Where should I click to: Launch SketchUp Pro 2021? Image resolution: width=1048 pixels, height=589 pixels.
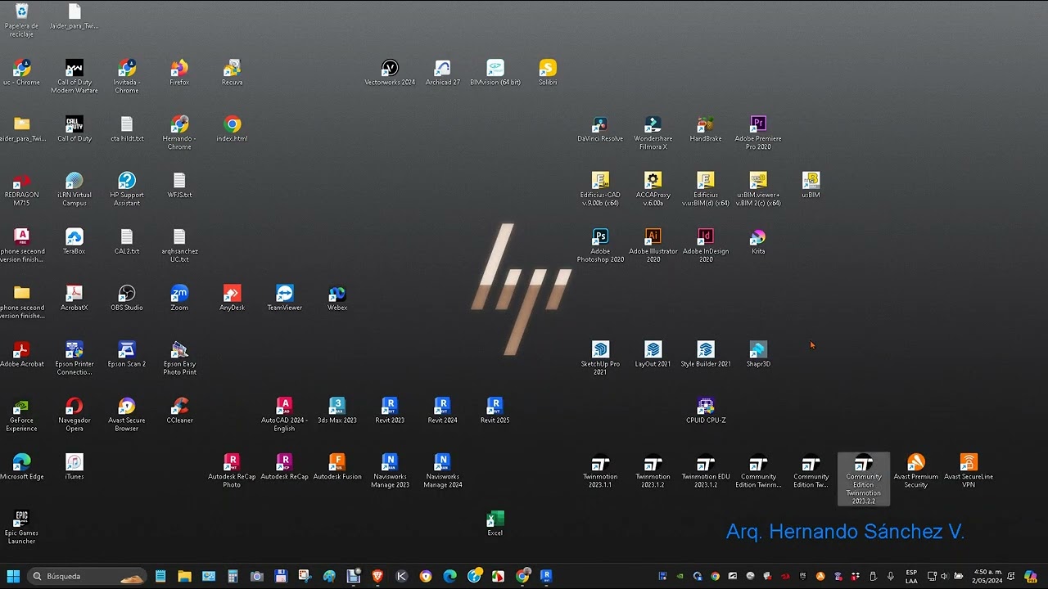(x=600, y=358)
